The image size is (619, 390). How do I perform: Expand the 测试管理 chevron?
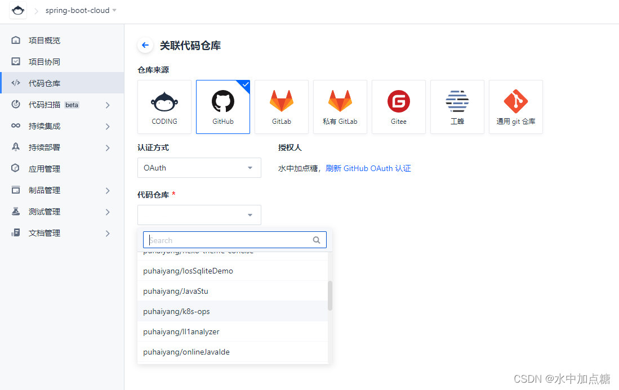pos(108,212)
